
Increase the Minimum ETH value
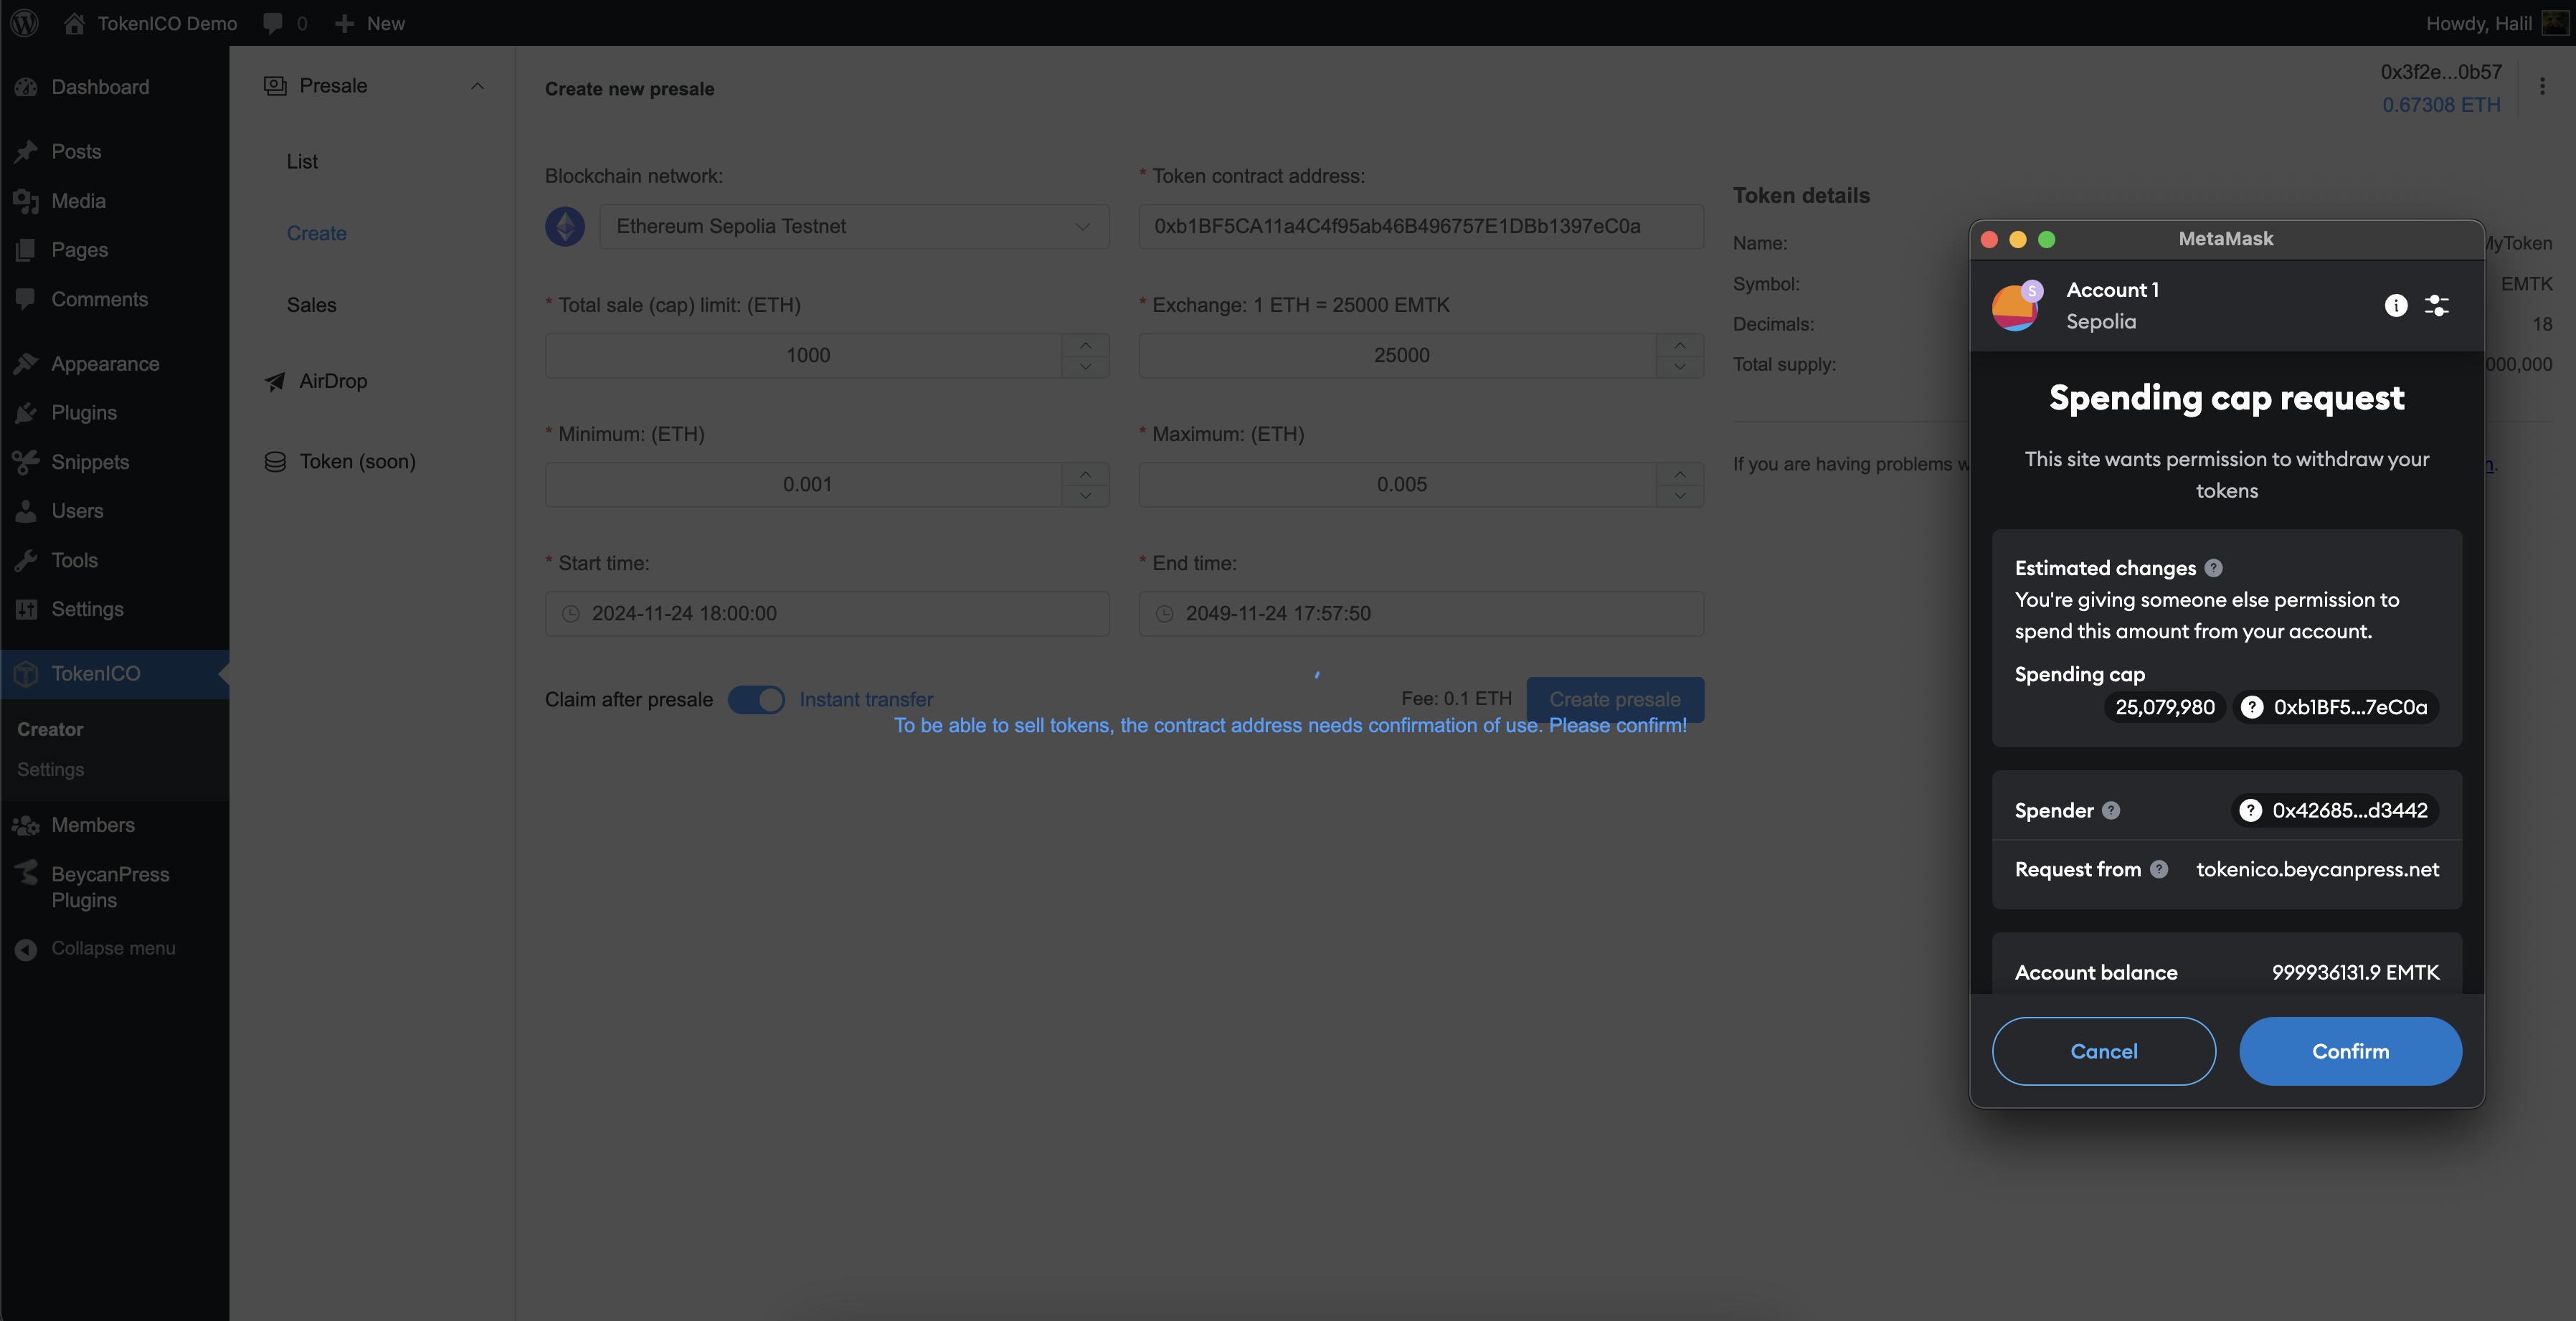coord(1085,473)
